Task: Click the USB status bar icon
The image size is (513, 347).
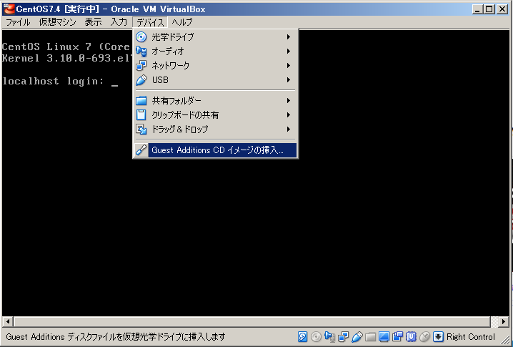Action: 357,336
